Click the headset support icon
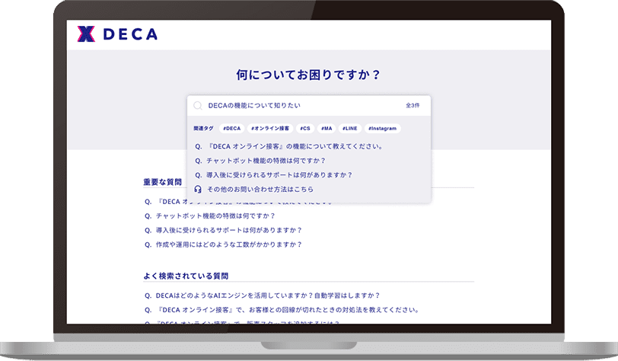Screen dimensions: 618x361 [198, 189]
